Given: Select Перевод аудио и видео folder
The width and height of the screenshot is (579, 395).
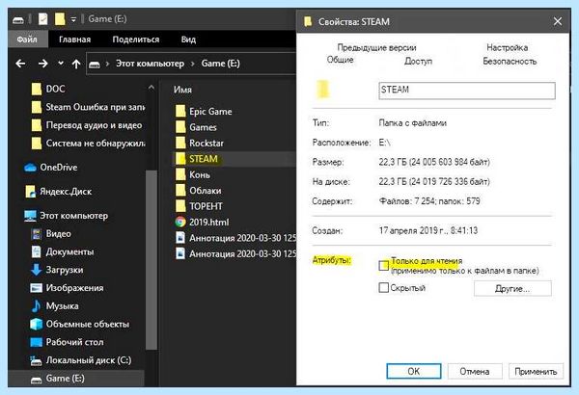Looking at the screenshot, I should point(87,125).
